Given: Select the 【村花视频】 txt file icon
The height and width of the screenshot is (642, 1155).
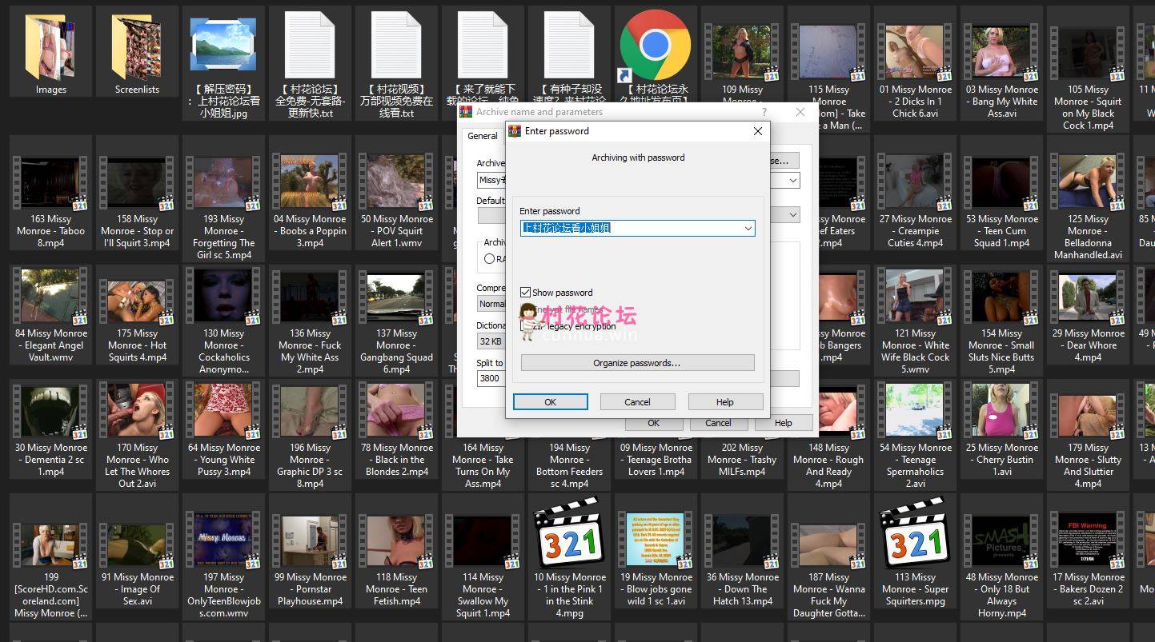Looking at the screenshot, I should pos(396,45).
